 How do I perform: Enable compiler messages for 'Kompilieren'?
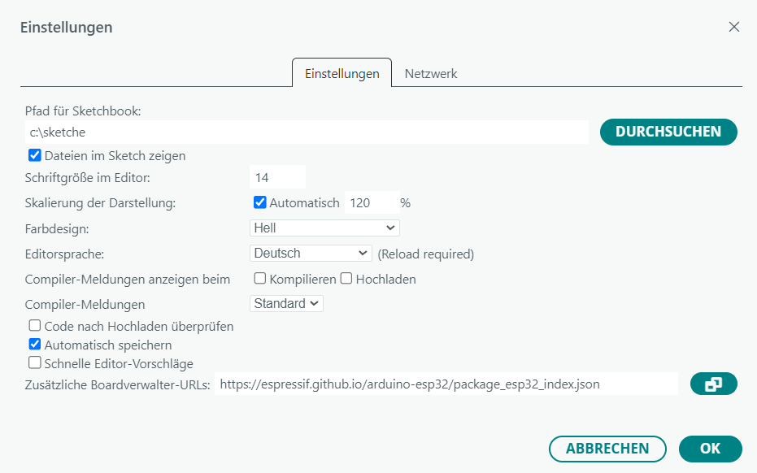click(260, 279)
